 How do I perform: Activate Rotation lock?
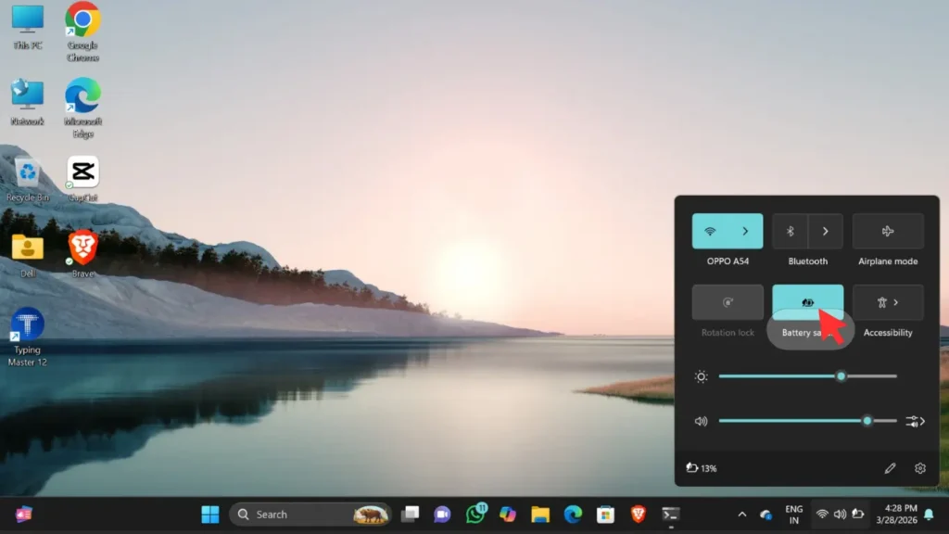[727, 301]
